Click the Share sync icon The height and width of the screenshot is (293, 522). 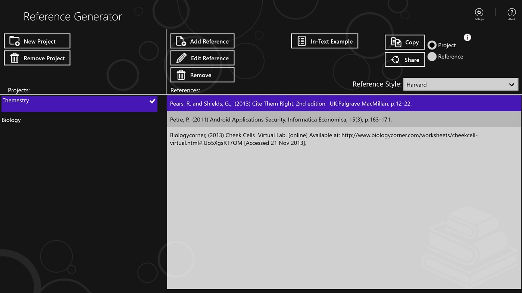pyautogui.click(x=396, y=60)
